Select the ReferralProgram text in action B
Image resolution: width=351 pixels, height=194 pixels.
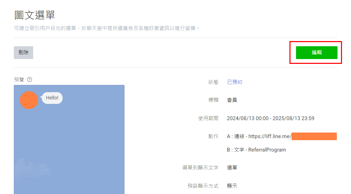pos(267,150)
